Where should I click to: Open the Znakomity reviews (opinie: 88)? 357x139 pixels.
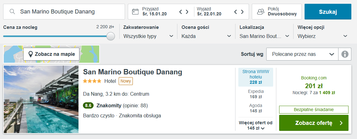122,105
